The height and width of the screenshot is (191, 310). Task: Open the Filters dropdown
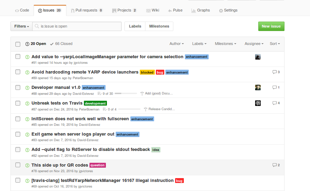(21, 26)
